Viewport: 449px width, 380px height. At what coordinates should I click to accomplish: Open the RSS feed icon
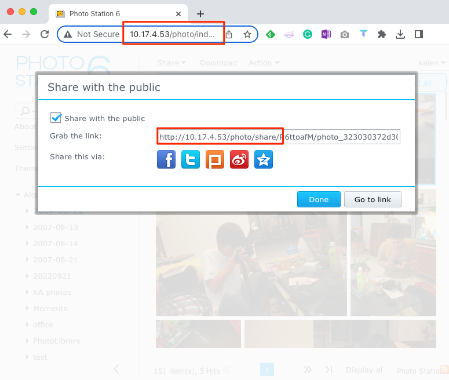coord(444,369)
